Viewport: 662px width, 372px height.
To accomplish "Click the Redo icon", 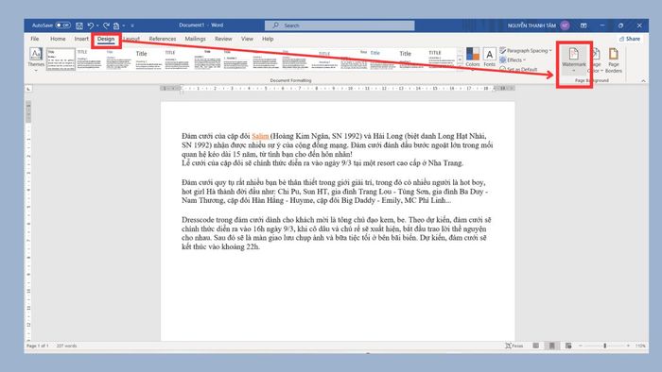I will pos(106,25).
